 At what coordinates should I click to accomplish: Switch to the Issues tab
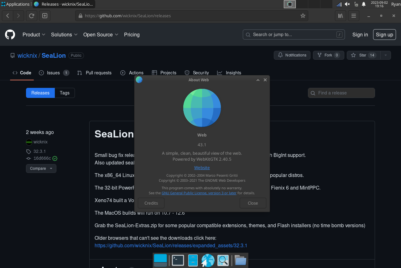pos(54,73)
